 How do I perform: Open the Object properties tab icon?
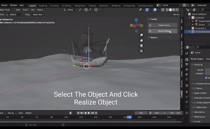187,92
